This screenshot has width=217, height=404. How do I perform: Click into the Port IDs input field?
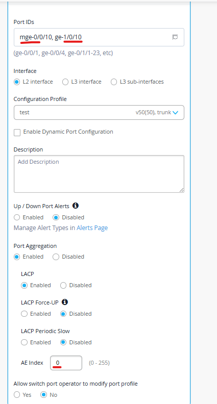tap(99, 37)
